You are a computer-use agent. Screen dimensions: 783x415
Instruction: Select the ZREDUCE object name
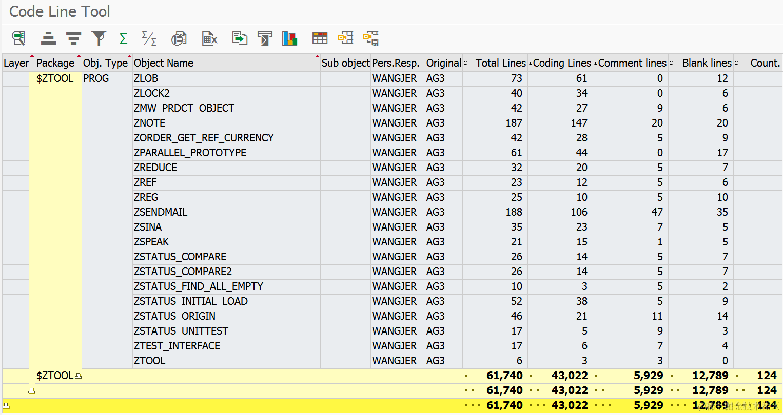[x=155, y=168]
